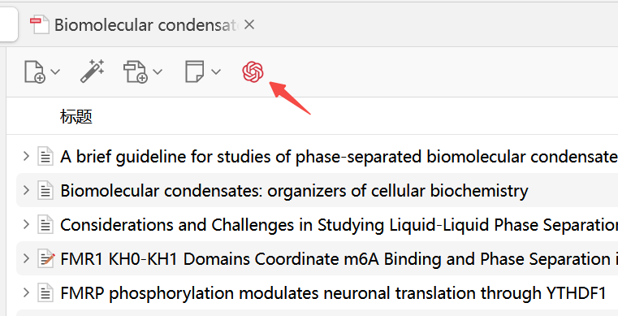Expand the 'Considerations and Challenges' item

pyautogui.click(x=27, y=224)
